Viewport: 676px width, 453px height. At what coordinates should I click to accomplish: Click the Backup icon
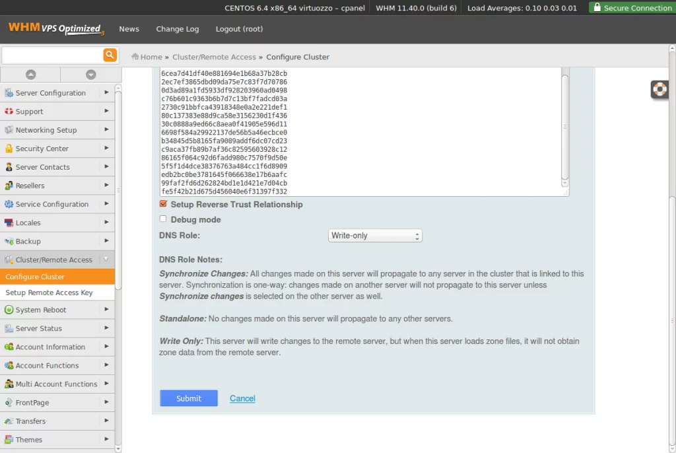coord(9,241)
